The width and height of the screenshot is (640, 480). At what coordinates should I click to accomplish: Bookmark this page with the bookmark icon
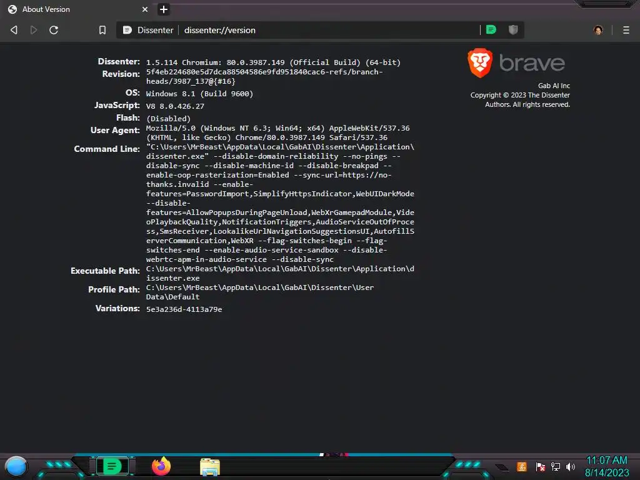coord(102,30)
